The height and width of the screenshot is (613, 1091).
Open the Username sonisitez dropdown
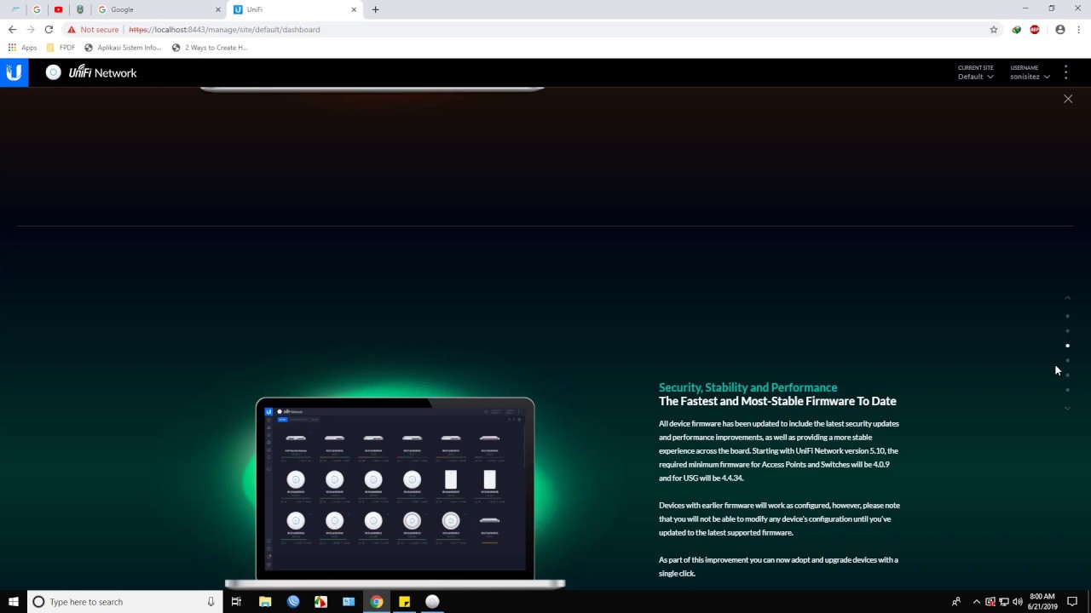point(1030,72)
